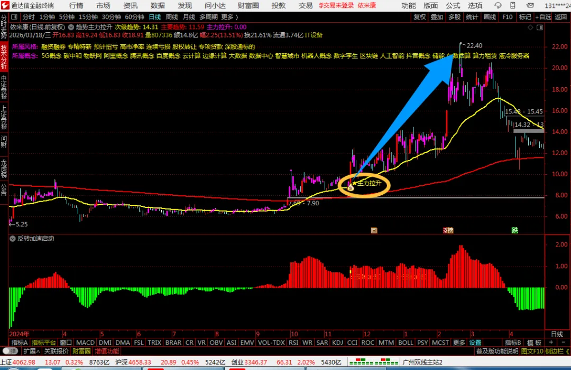Open the F10 company info button
The image size is (571, 370).
point(507,17)
